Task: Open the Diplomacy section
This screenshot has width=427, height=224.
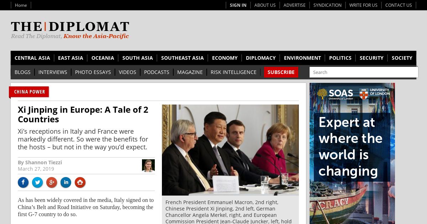Action: tap(261, 58)
